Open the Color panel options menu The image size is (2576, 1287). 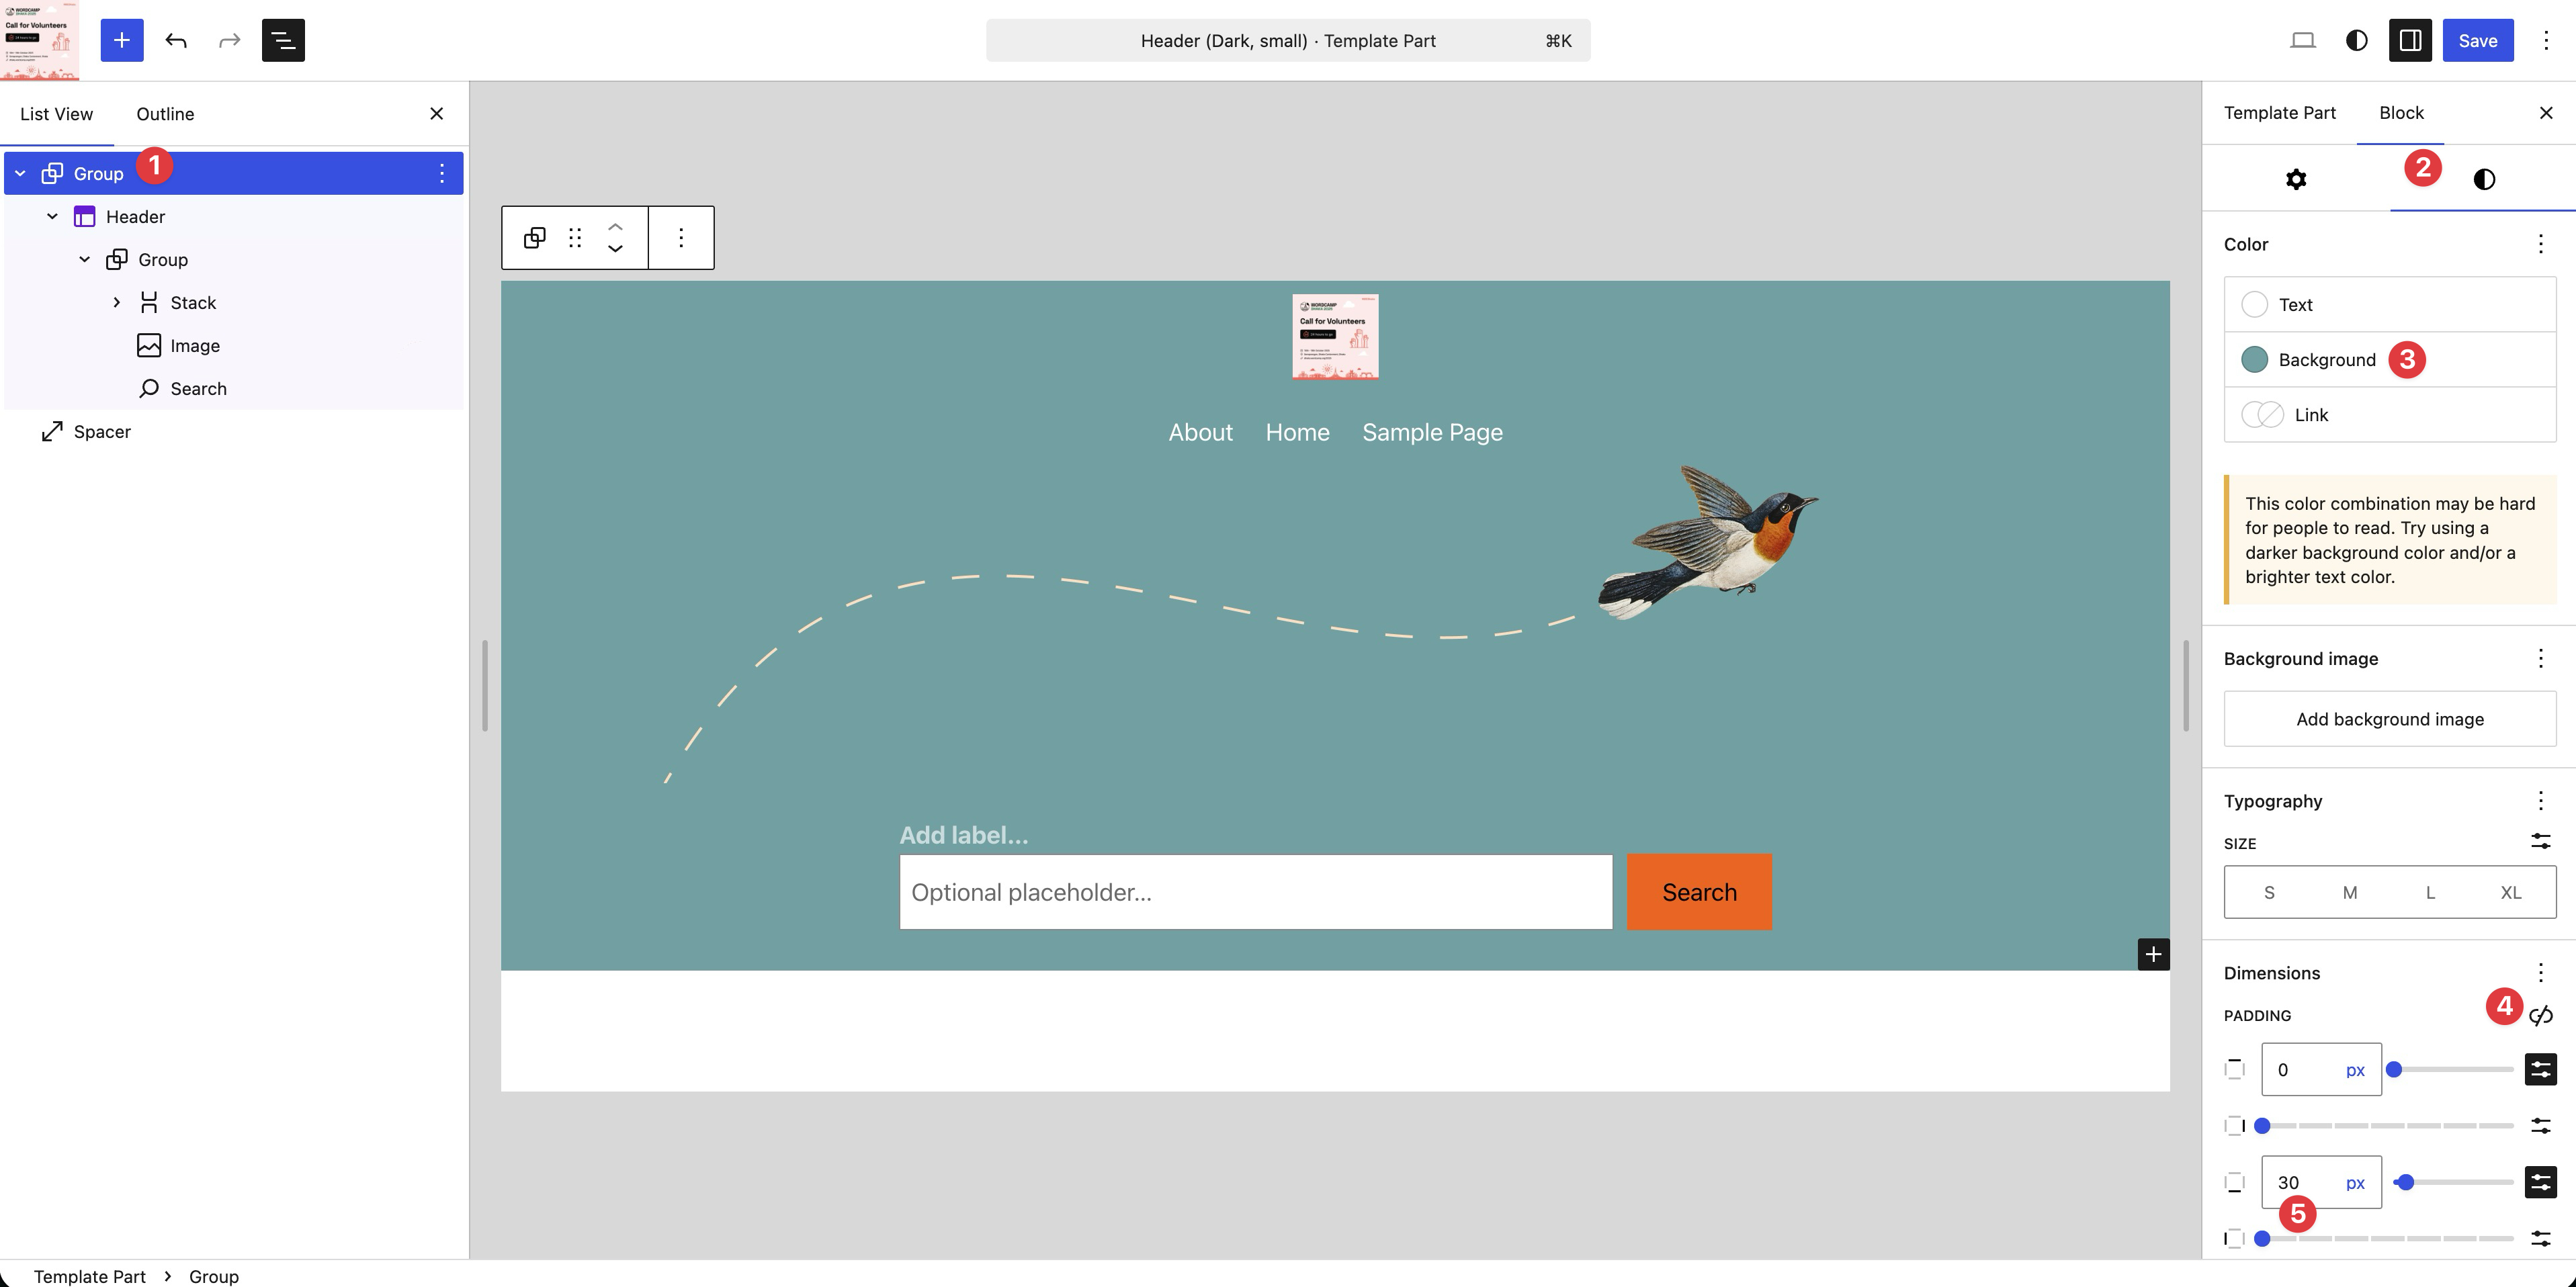point(2540,245)
